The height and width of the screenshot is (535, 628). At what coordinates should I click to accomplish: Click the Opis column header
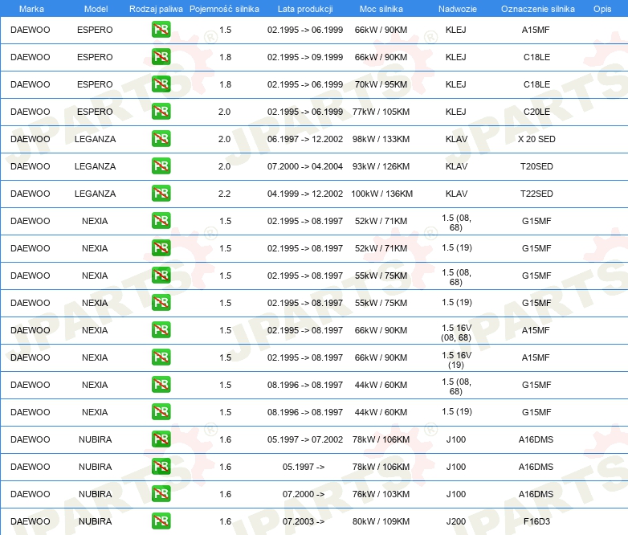click(x=602, y=9)
